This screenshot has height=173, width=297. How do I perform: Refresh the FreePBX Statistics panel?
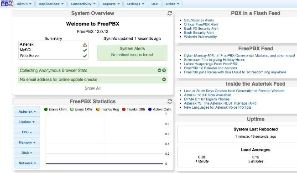click(x=170, y=101)
